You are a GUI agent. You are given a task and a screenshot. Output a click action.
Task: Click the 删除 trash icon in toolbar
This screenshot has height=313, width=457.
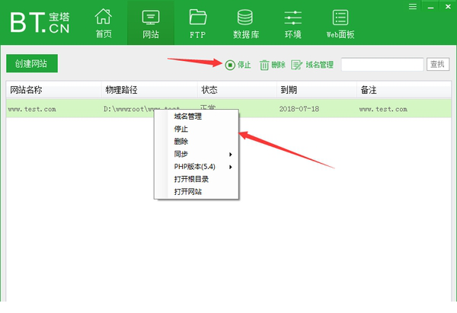coord(264,65)
